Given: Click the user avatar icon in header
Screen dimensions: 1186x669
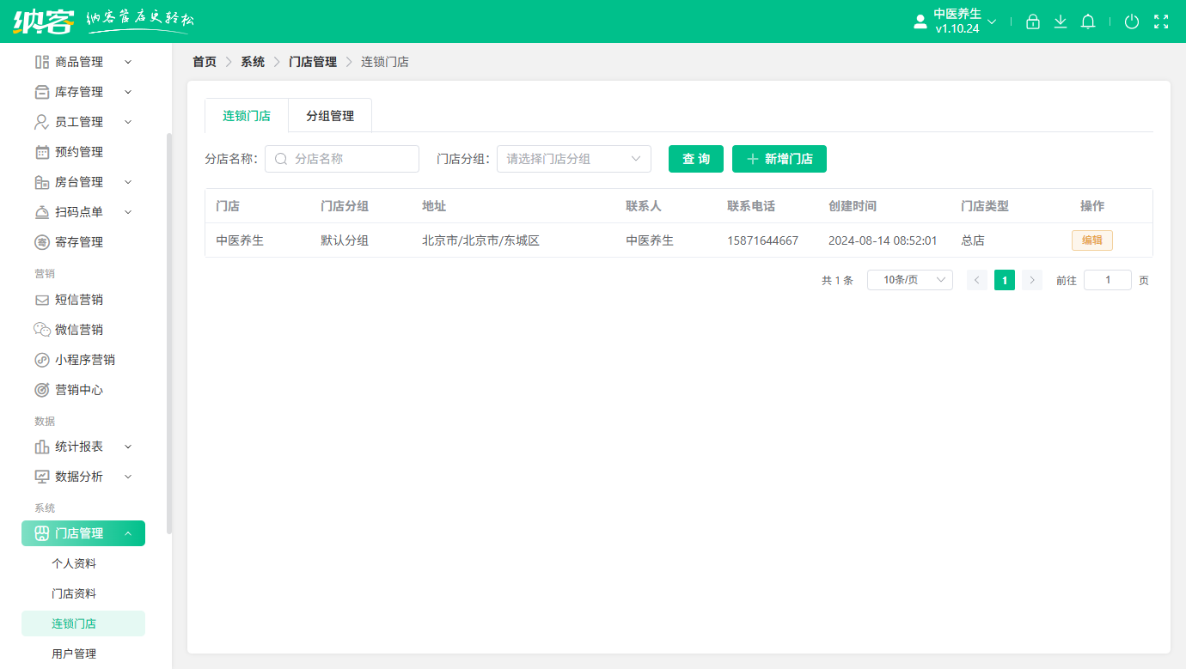Looking at the screenshot, I should tap(920, 21).
